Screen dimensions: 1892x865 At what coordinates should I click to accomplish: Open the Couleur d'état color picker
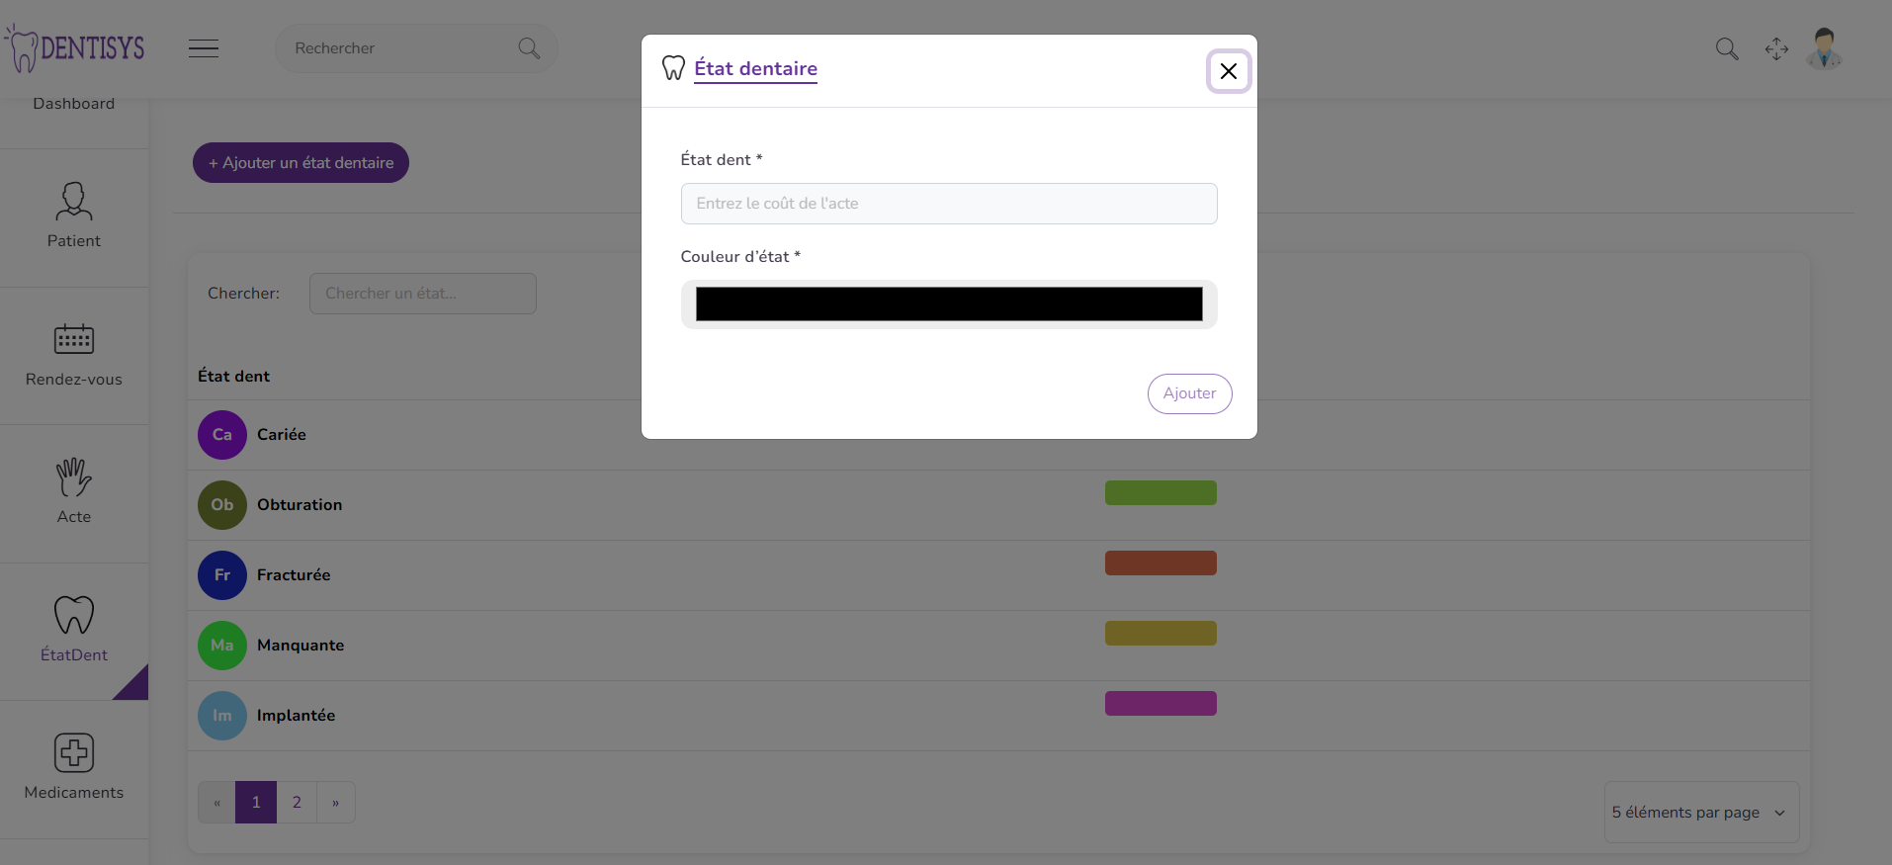[x=949, y=304]
